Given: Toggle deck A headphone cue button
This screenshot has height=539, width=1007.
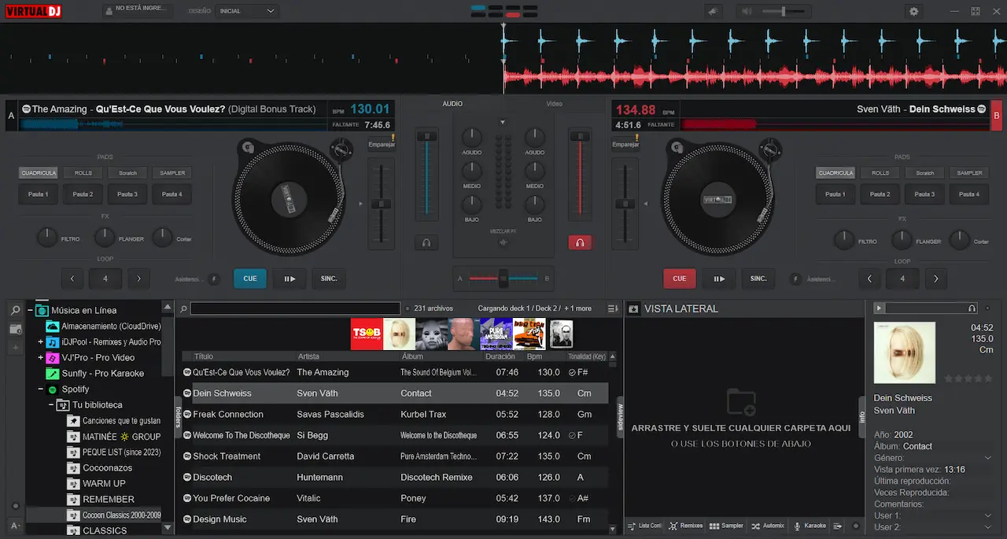Looking at the screenshot, I should pyautogui.click(x=426, y=243).
